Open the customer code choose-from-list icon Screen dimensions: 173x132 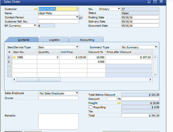(77, 9)
